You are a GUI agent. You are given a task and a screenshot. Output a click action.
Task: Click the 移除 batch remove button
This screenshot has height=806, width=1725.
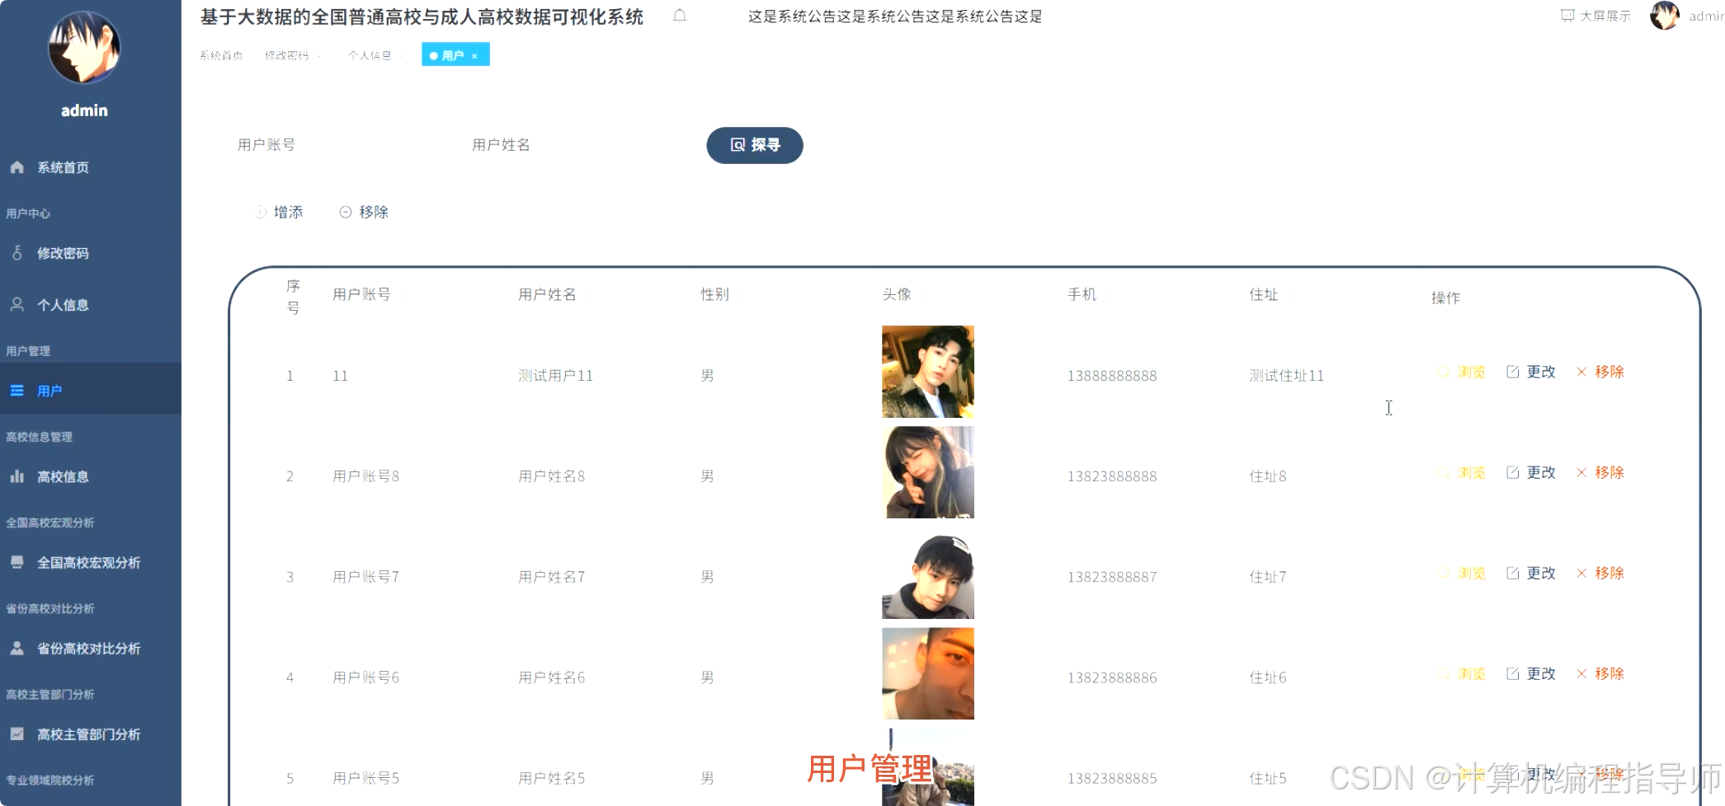tap(364, 212)
